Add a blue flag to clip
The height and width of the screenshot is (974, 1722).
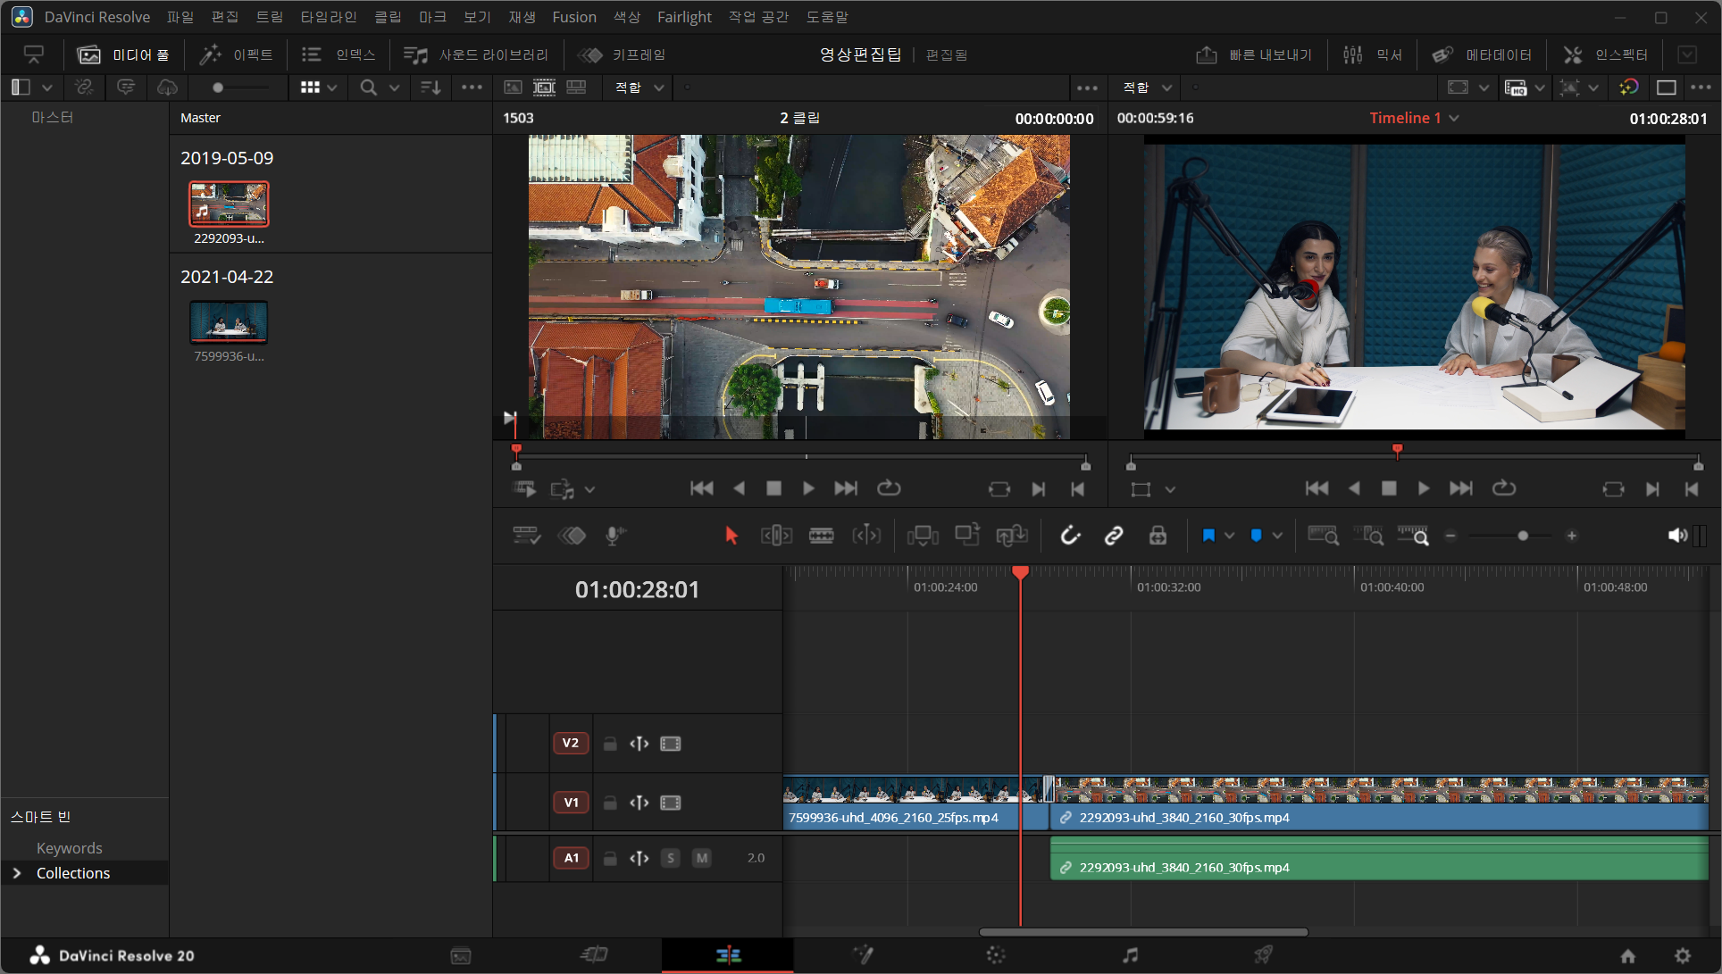point(1208,536)
